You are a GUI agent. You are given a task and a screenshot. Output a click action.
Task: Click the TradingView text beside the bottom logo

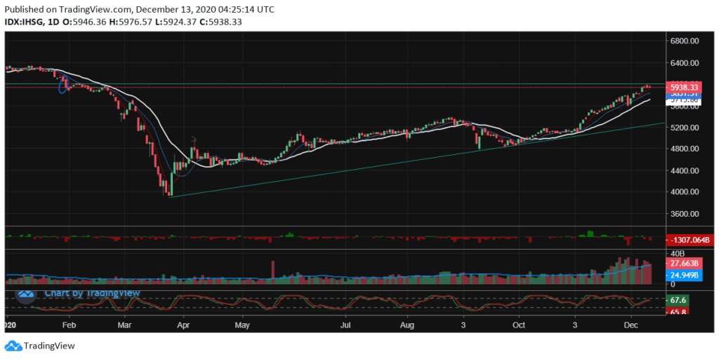pos(49,346)
